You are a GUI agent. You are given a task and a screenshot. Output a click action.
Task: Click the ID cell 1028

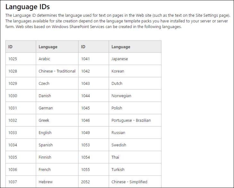13,71
